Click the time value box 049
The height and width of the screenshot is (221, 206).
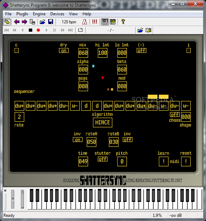tap(83, 161)
